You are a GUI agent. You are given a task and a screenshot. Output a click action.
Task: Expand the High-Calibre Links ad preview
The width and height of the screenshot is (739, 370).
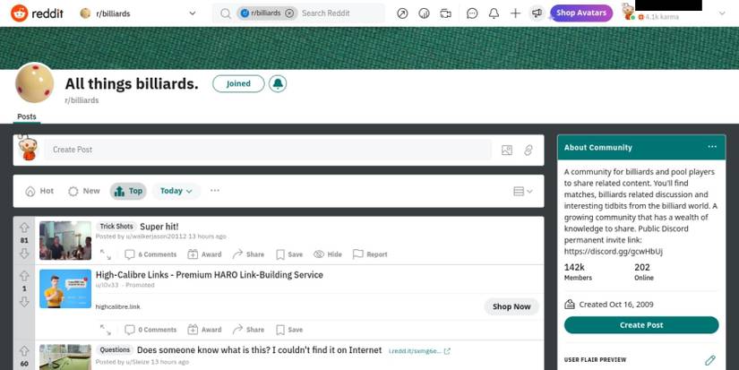click(x=106, y=330)
